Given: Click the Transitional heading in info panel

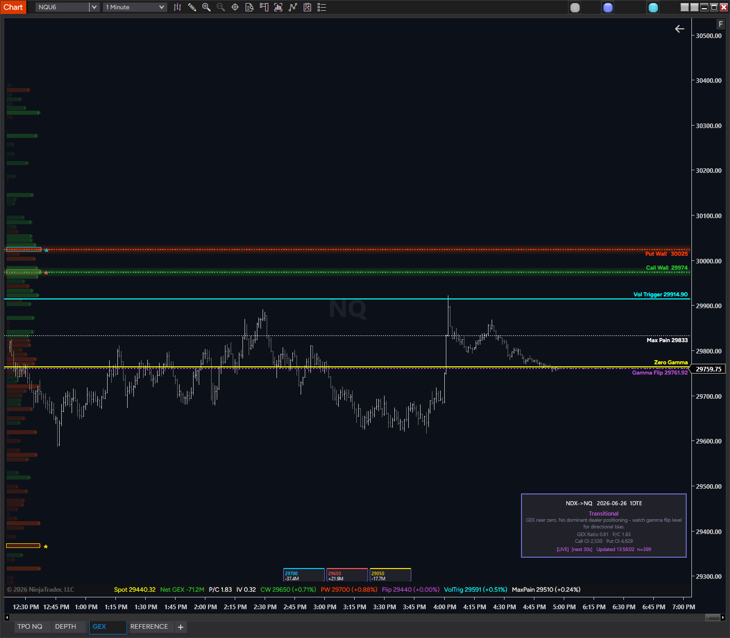Looking at the screenshot, I should pyautogui.click(x=604, y=513).
